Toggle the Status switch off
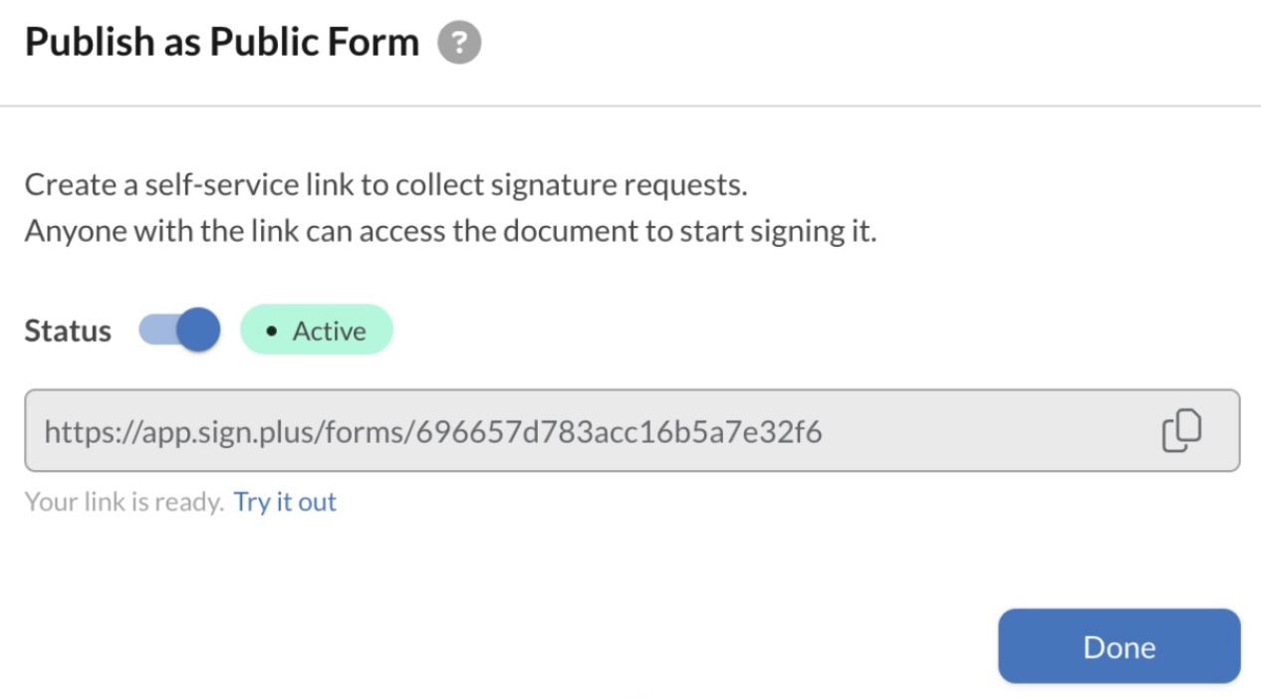 pos(179,331)
